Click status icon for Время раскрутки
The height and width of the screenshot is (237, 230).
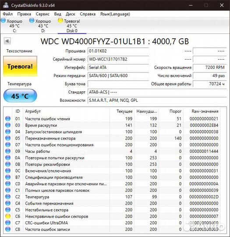[x=8, y=125]
